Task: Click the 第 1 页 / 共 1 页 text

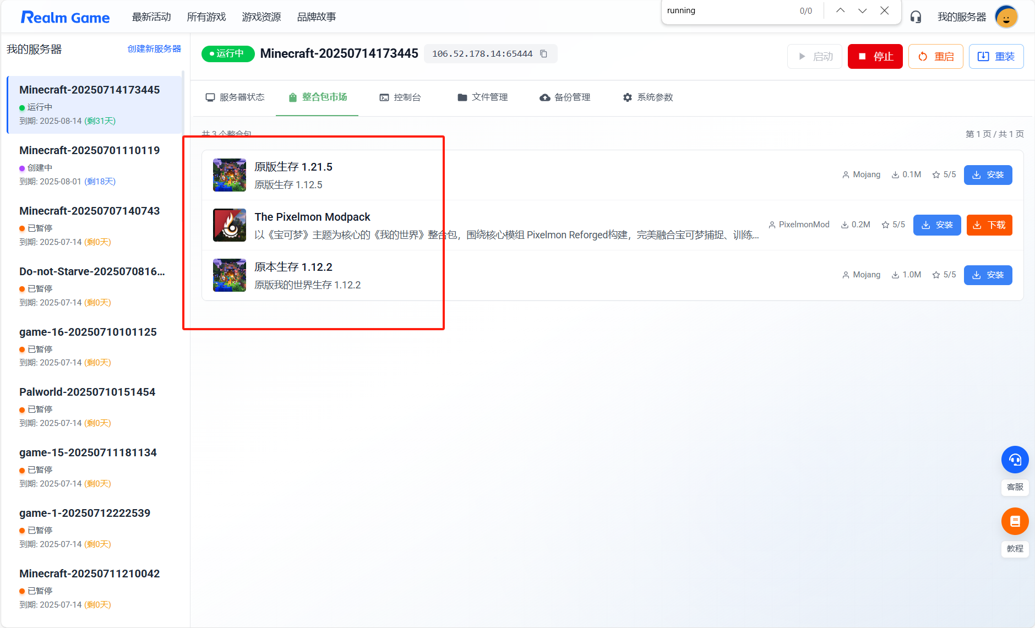Action: pyautogui.click(x=995, y=134)
